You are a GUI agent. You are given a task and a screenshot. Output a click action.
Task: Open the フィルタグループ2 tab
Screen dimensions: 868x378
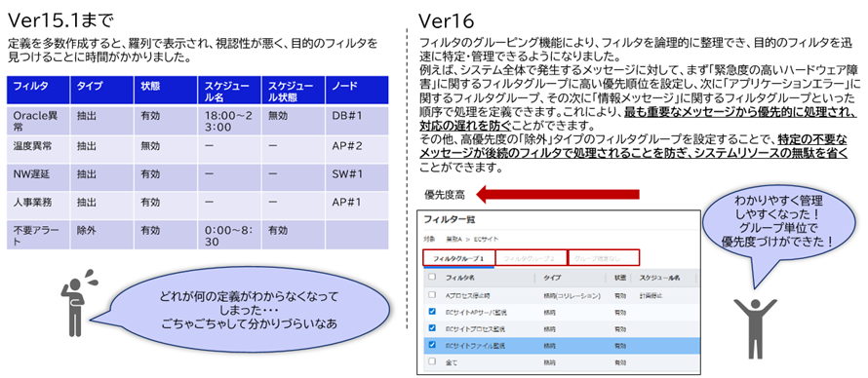pos(531,258)
